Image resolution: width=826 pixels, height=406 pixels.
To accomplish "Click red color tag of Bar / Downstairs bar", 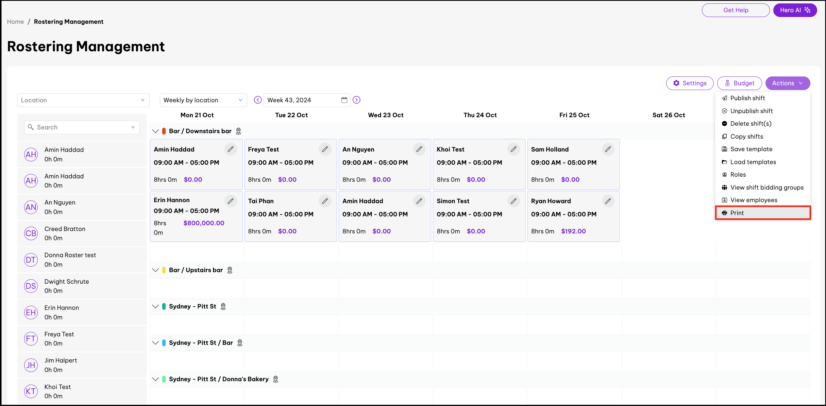I will point(164,131).
